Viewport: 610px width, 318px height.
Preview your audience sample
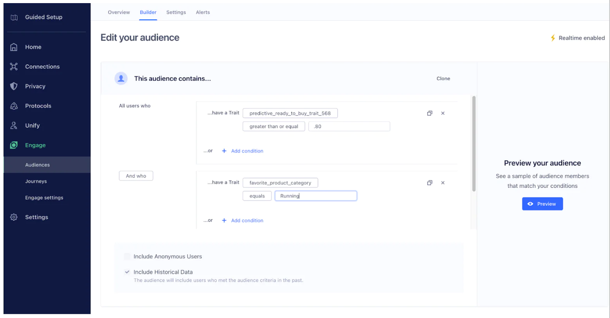(542, 204)
